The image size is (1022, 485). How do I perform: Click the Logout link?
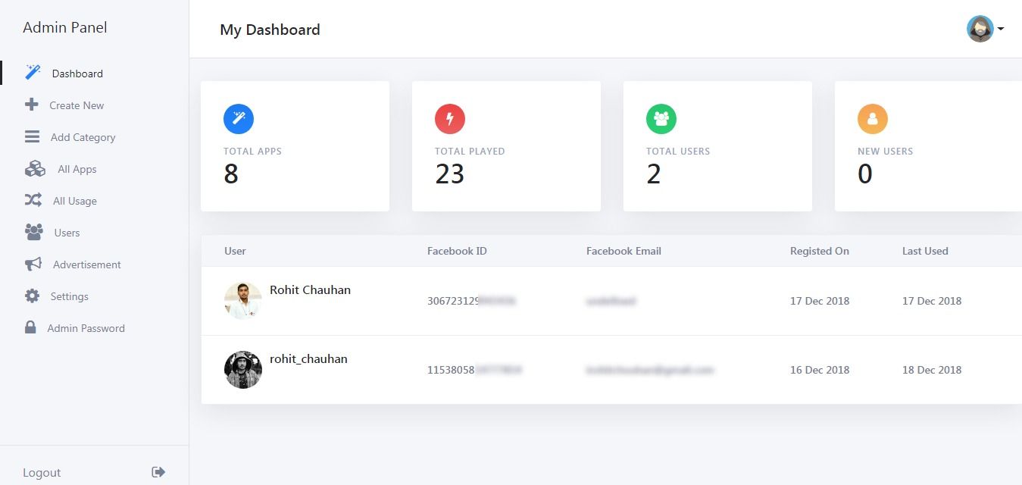(x=42, y=473)
